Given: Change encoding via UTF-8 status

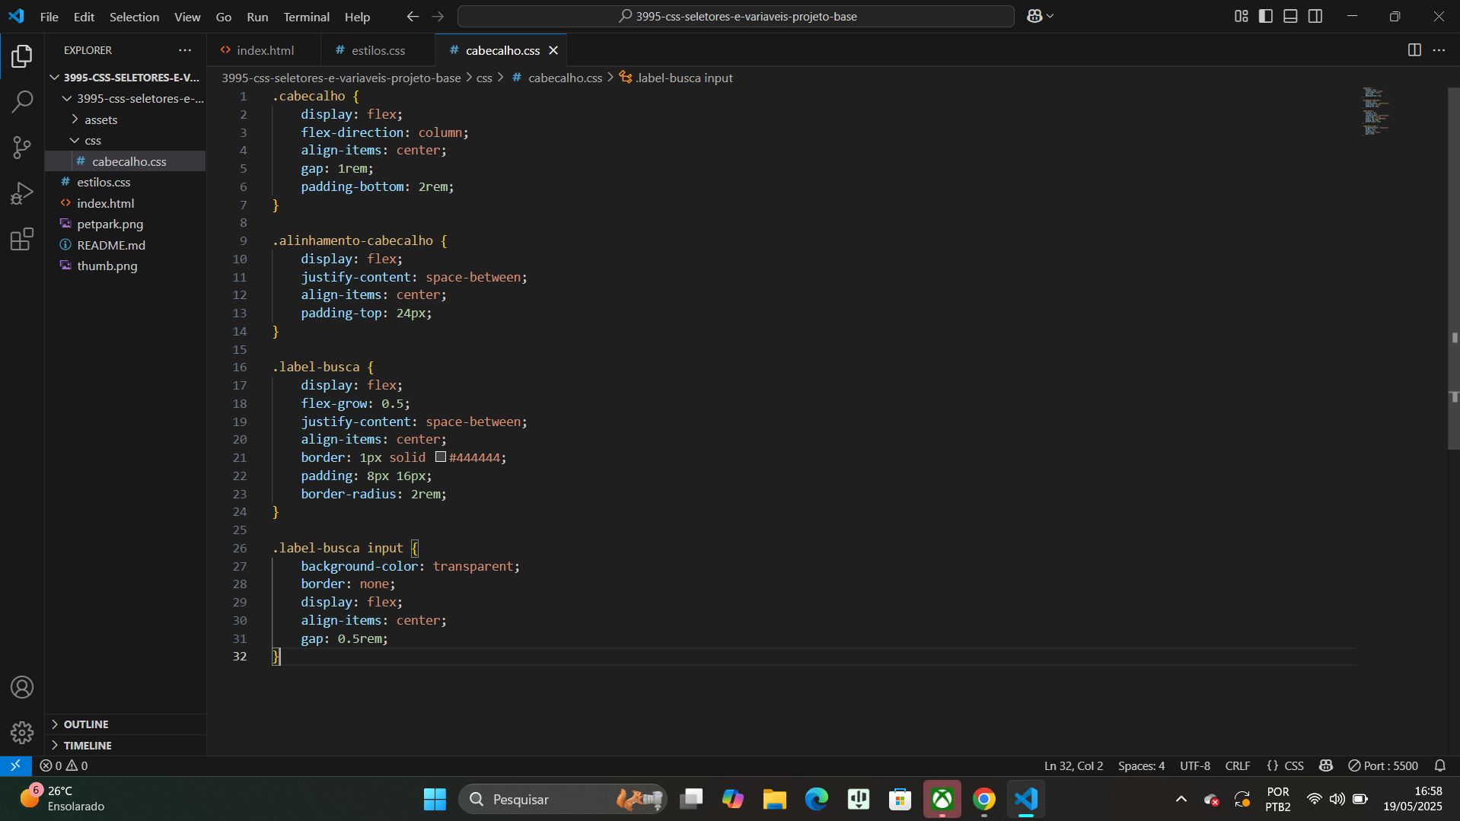Looking at the screenshot, I should pos(1194,765).
